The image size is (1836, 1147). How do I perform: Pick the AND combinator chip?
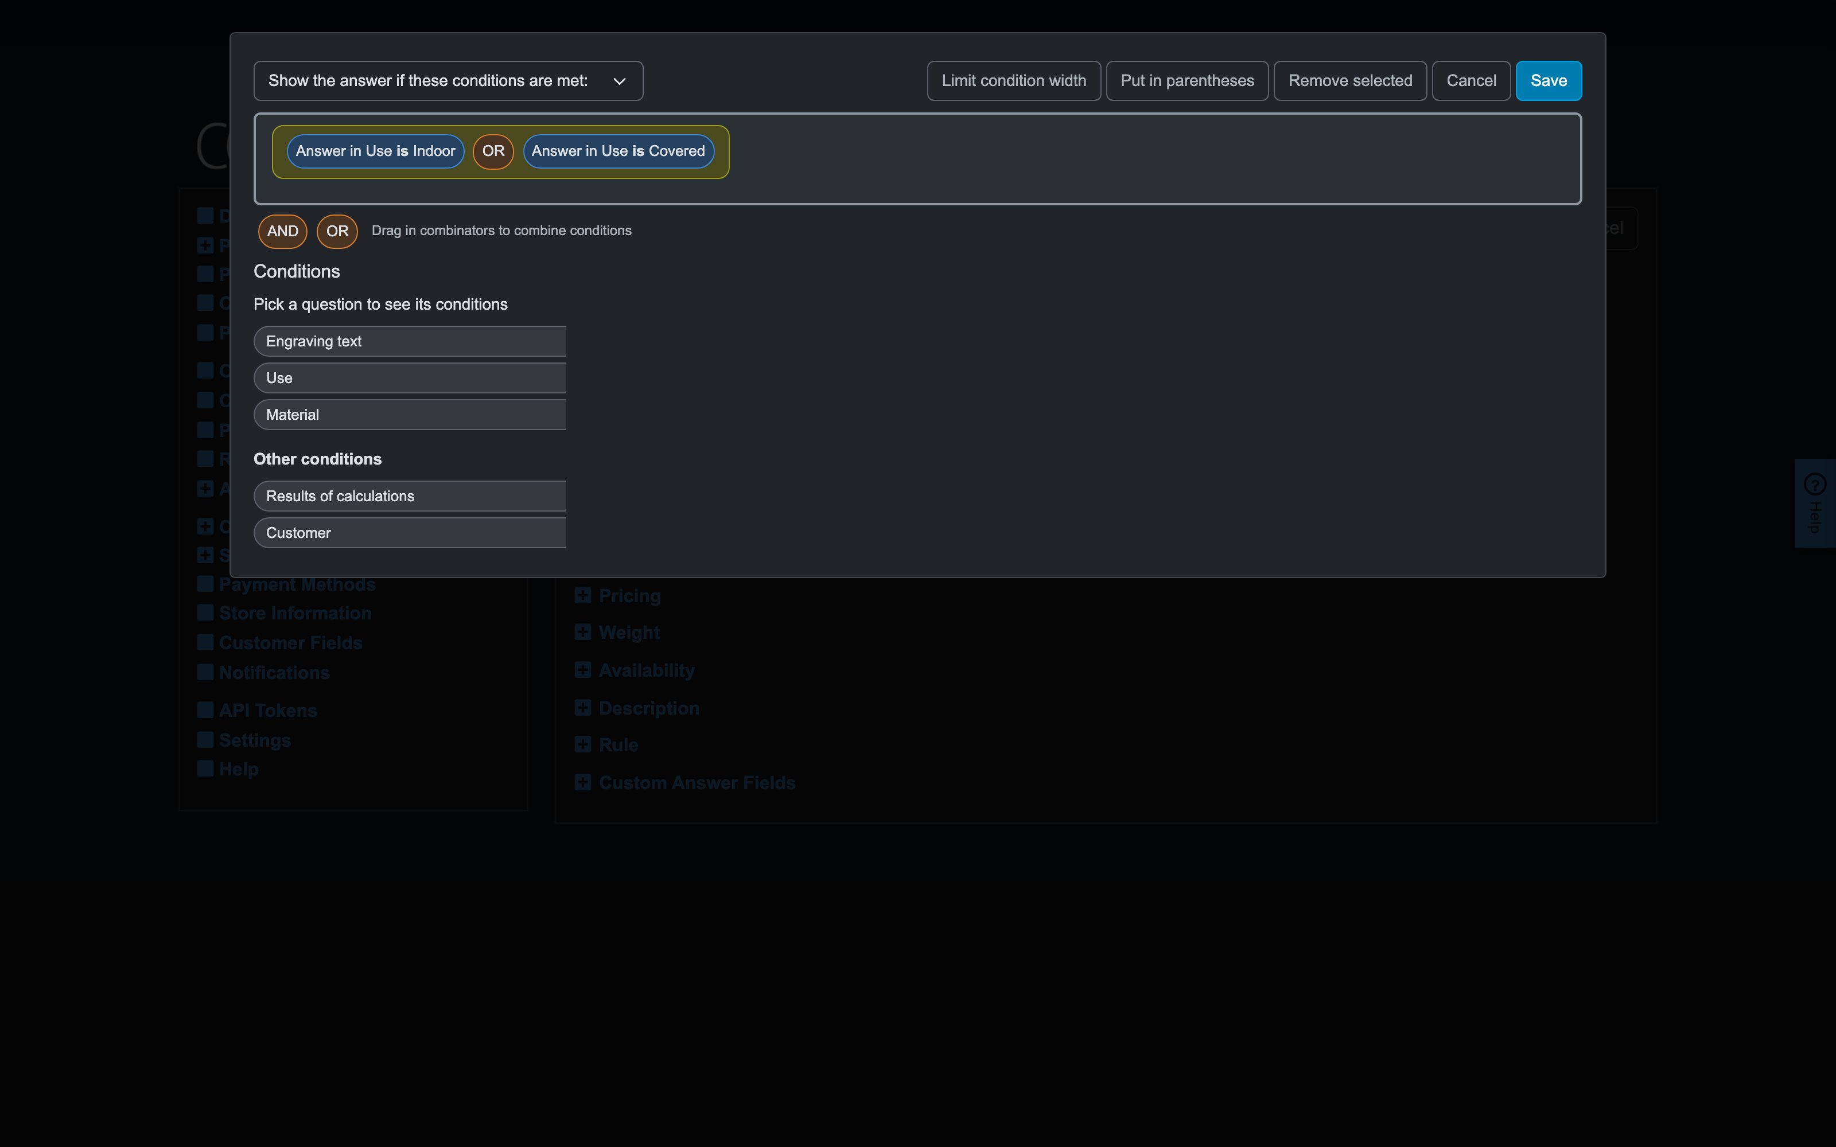(x=282, y=231)
